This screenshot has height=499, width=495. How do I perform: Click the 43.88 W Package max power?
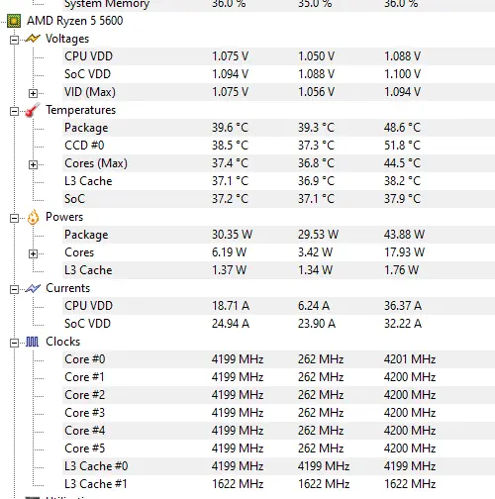pos(404,235)
